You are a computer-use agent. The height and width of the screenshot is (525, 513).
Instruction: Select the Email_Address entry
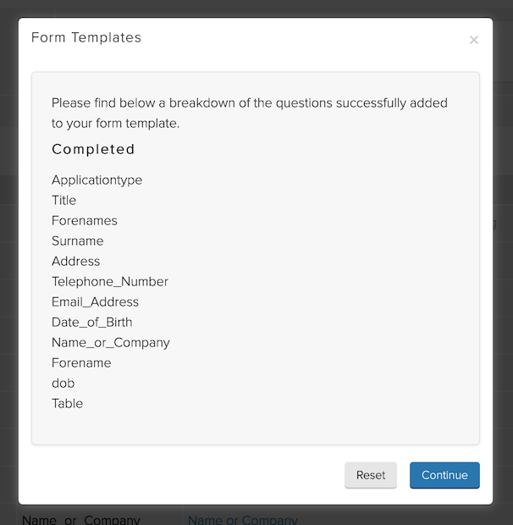95,301
